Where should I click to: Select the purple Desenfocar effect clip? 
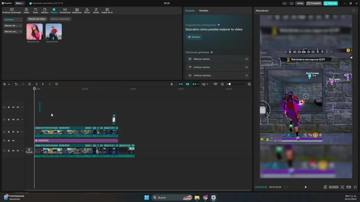(76, 141)
